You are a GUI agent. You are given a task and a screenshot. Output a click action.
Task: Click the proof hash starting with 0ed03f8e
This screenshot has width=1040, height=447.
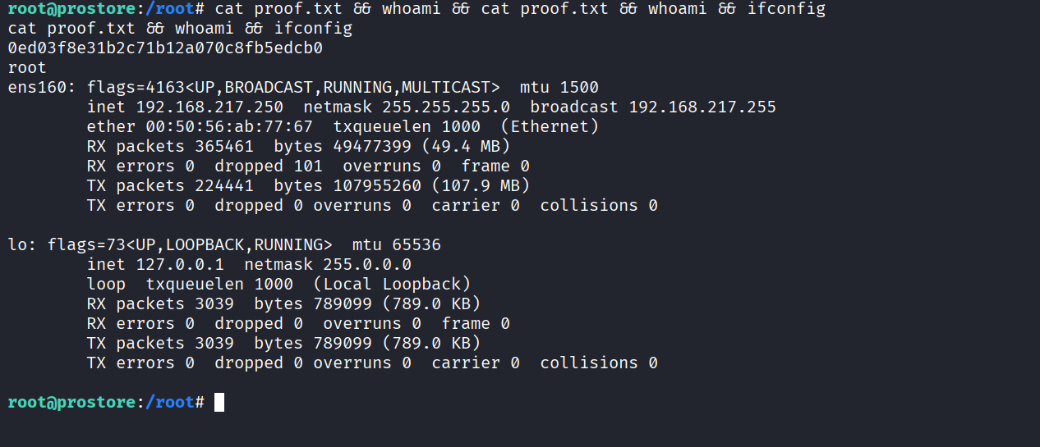click(x=165, y=48)
